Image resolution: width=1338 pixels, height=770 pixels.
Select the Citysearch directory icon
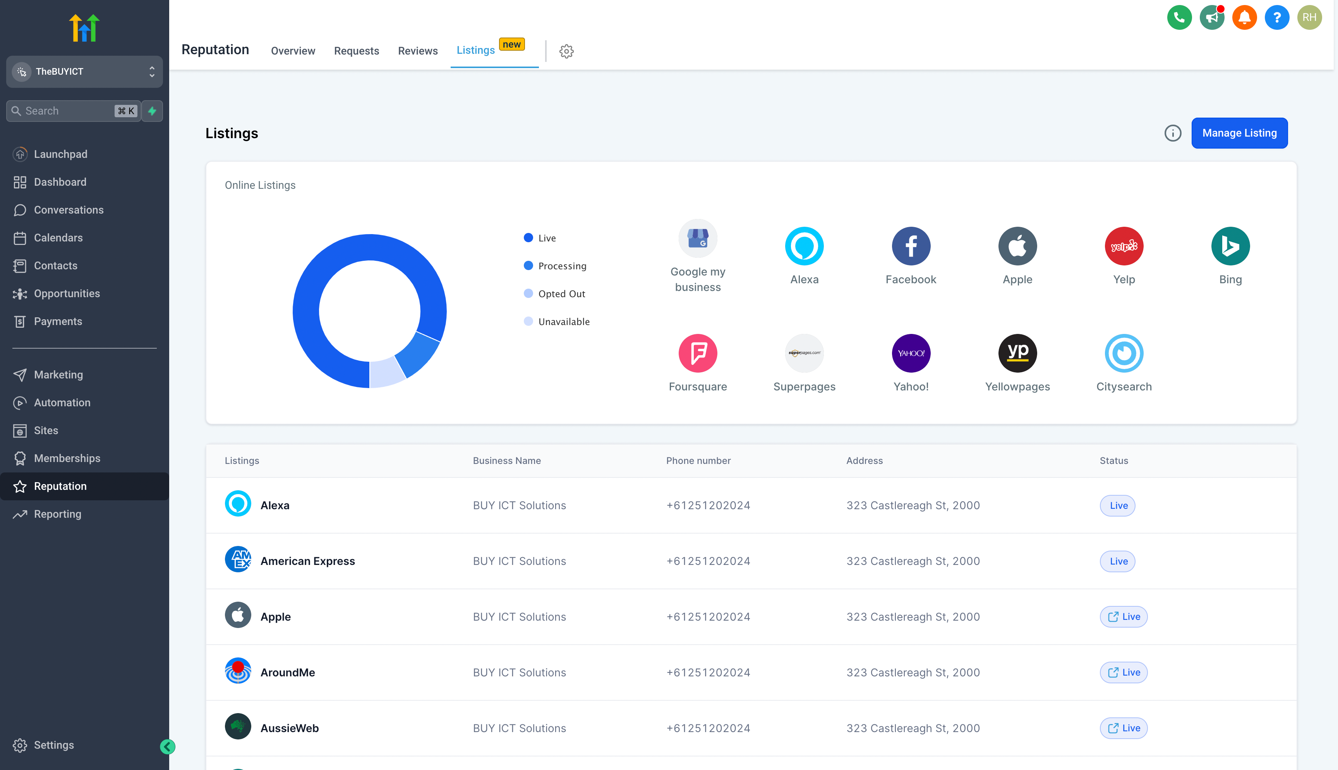point(1124,353)
